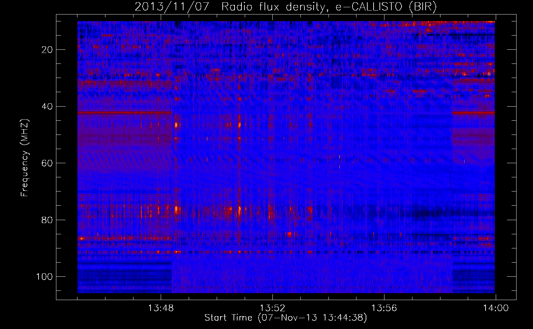The height and width of the screenshot is (329, 533).
Task: Click the 'Frequency (MHZ)' axis label
Action: (25, 158)
